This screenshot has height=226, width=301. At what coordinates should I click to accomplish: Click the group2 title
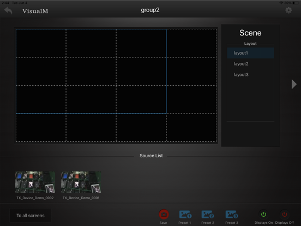(x=150, y=10)
